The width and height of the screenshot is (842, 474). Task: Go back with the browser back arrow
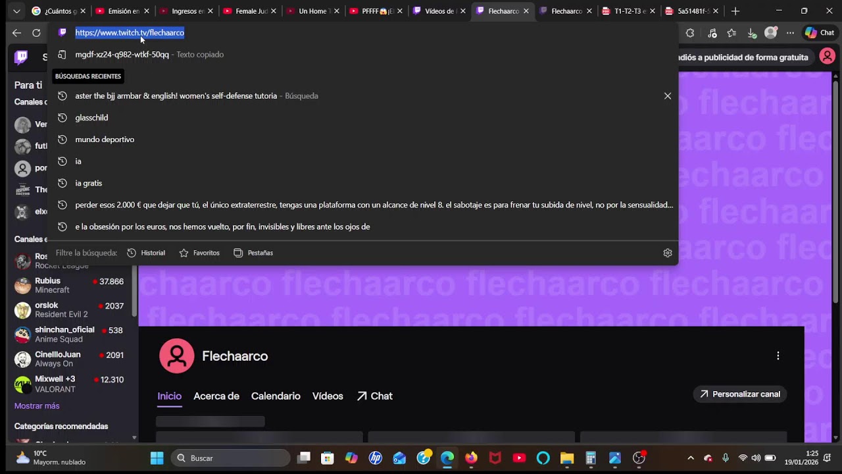pos(17,33)
